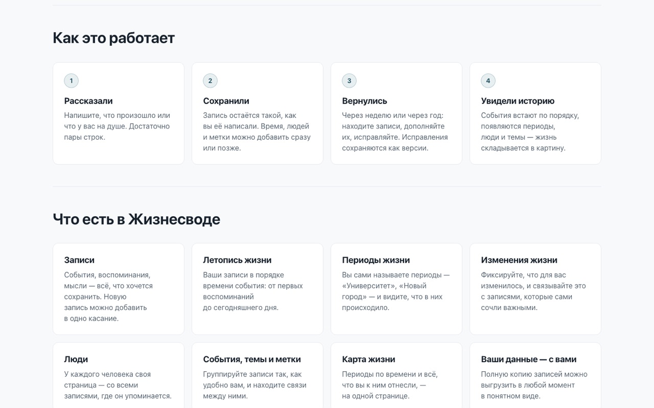Click the text starting with "Ваши записи в порядке"
This screenshot has height=408, width=654.
253,291
